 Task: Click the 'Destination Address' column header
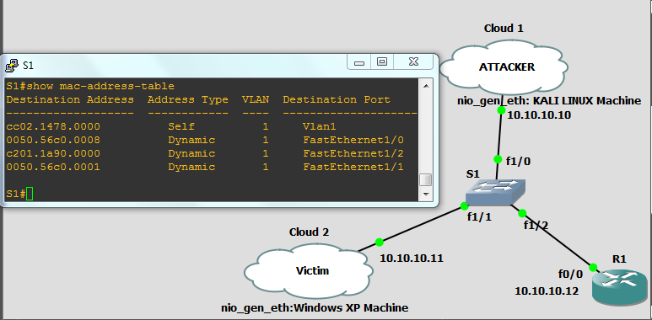[70, 99]
